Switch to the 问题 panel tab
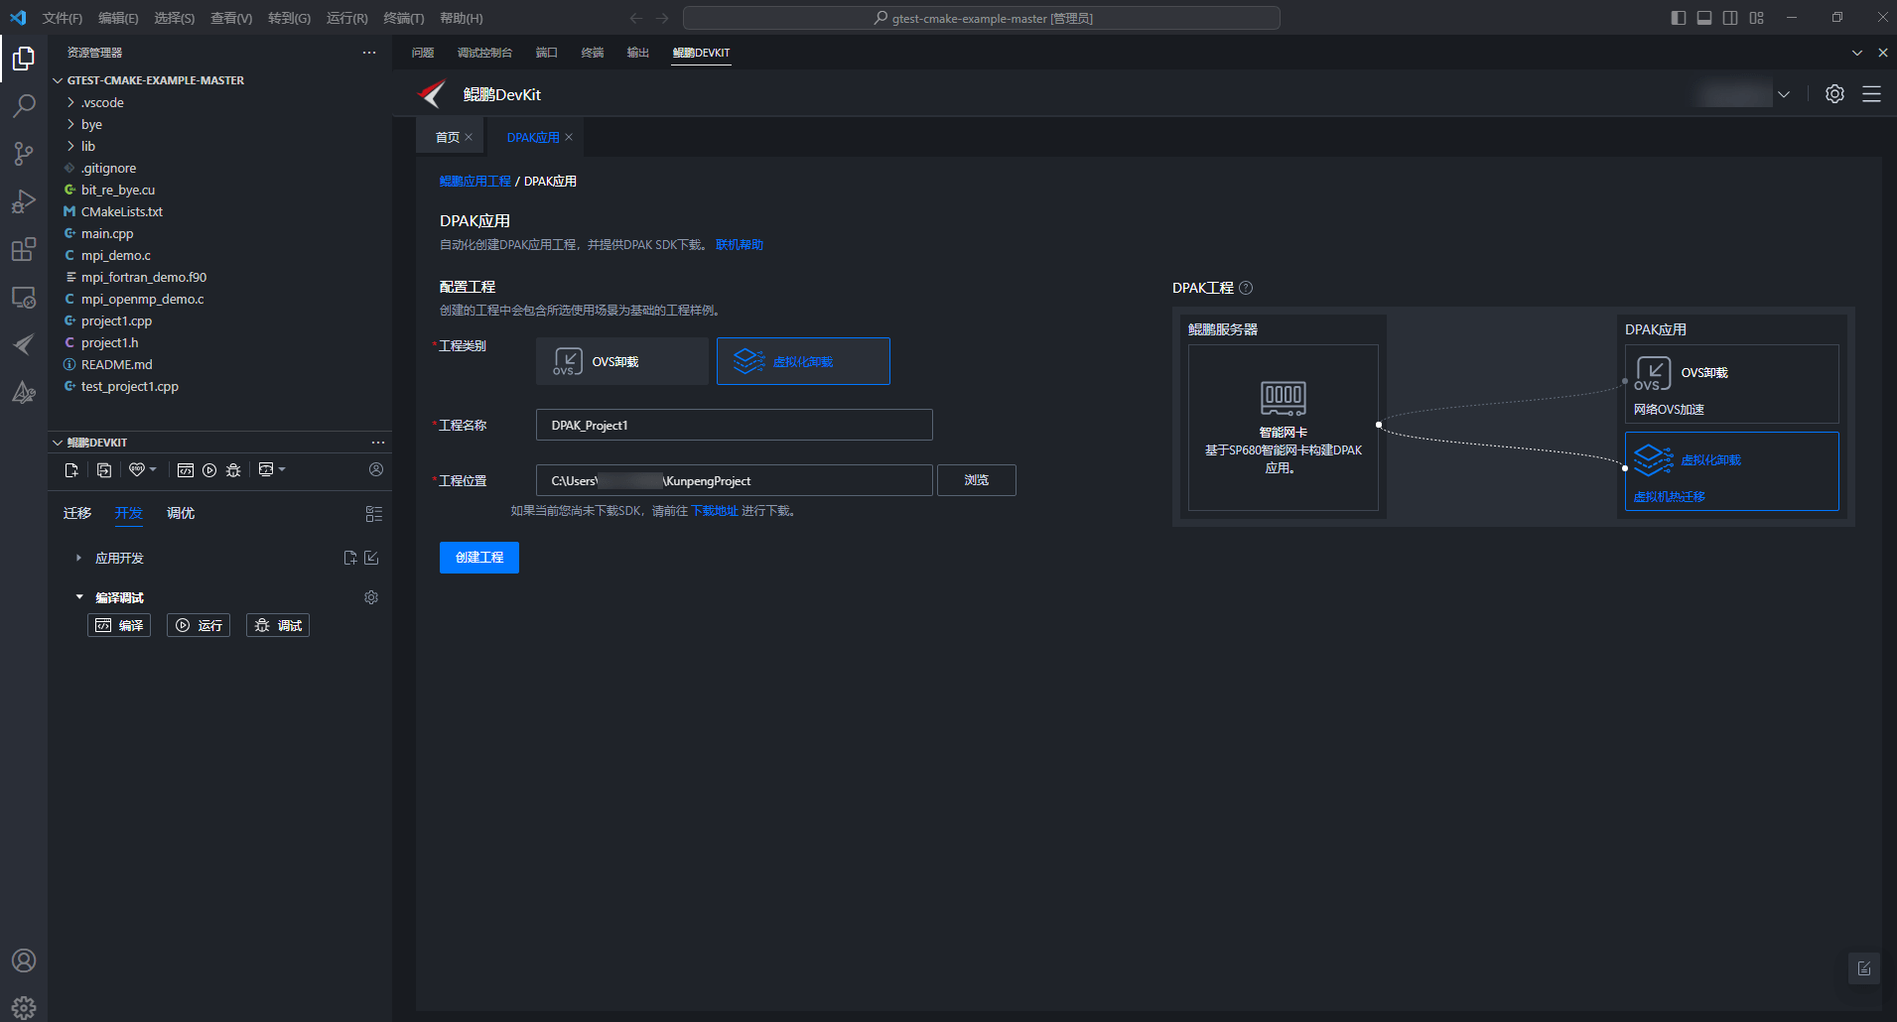Image resolution: width=1897 pixels, height=1022 pixels. point(423,53)
